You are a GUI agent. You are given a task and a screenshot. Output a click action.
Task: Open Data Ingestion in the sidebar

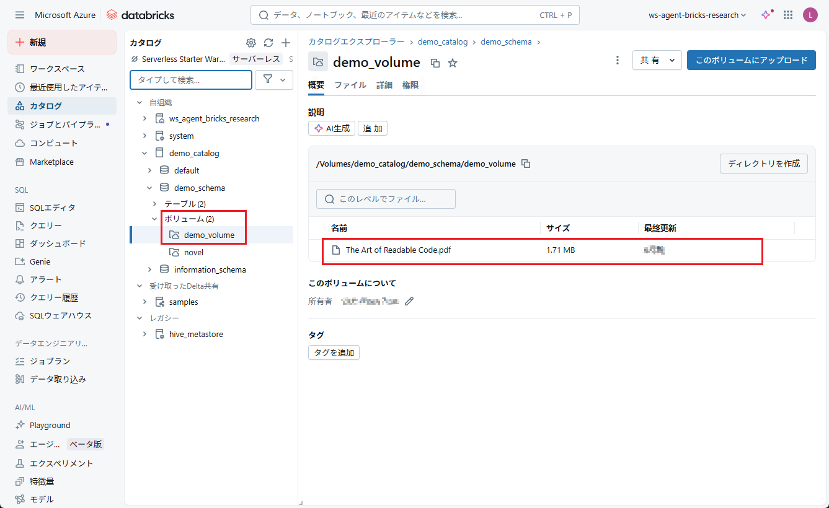coord(62,379)
